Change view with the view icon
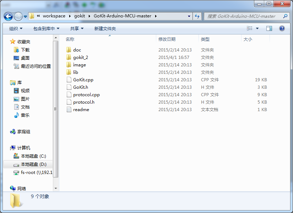293x213 pixels. 249,28
